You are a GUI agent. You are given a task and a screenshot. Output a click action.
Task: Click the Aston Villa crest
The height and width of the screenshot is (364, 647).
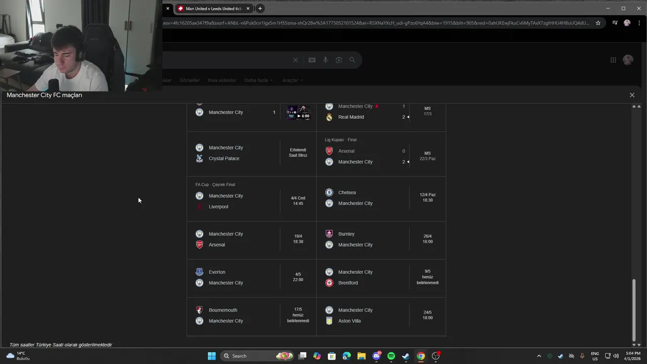(329, 321)
